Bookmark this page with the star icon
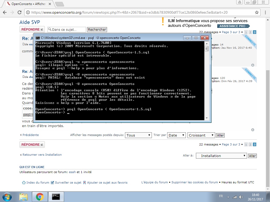This screenshot has height=202, width=270. (x=257, y=12)
